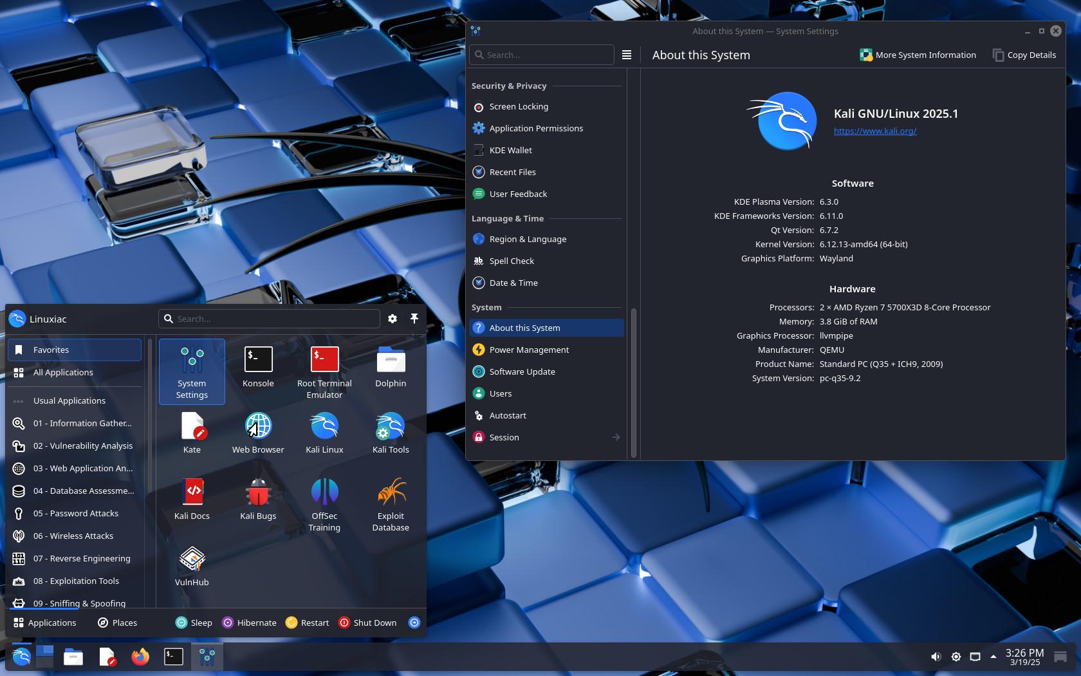Switch the launcher to Places view
The image size is (1081, 676).
[117, 623]
